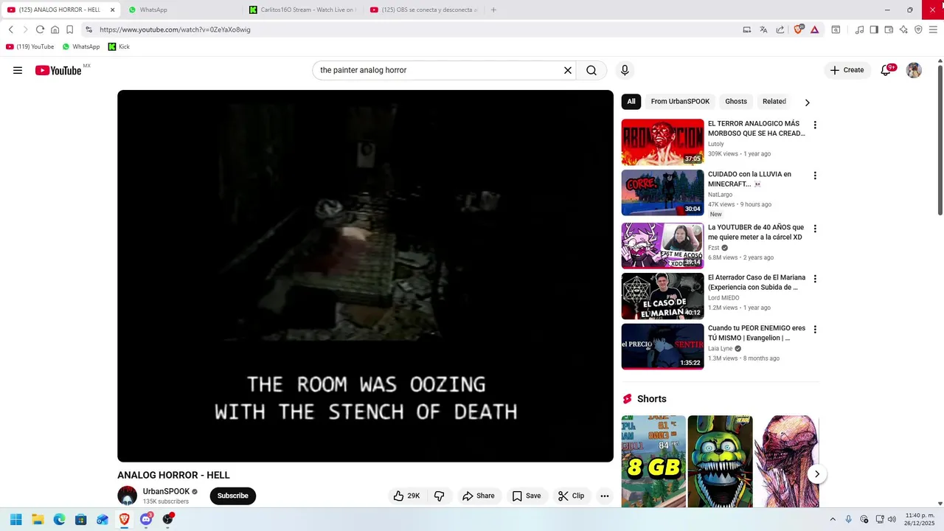Bookmark this page
This screenshot has height=531, width=944.
pos(69,29)
